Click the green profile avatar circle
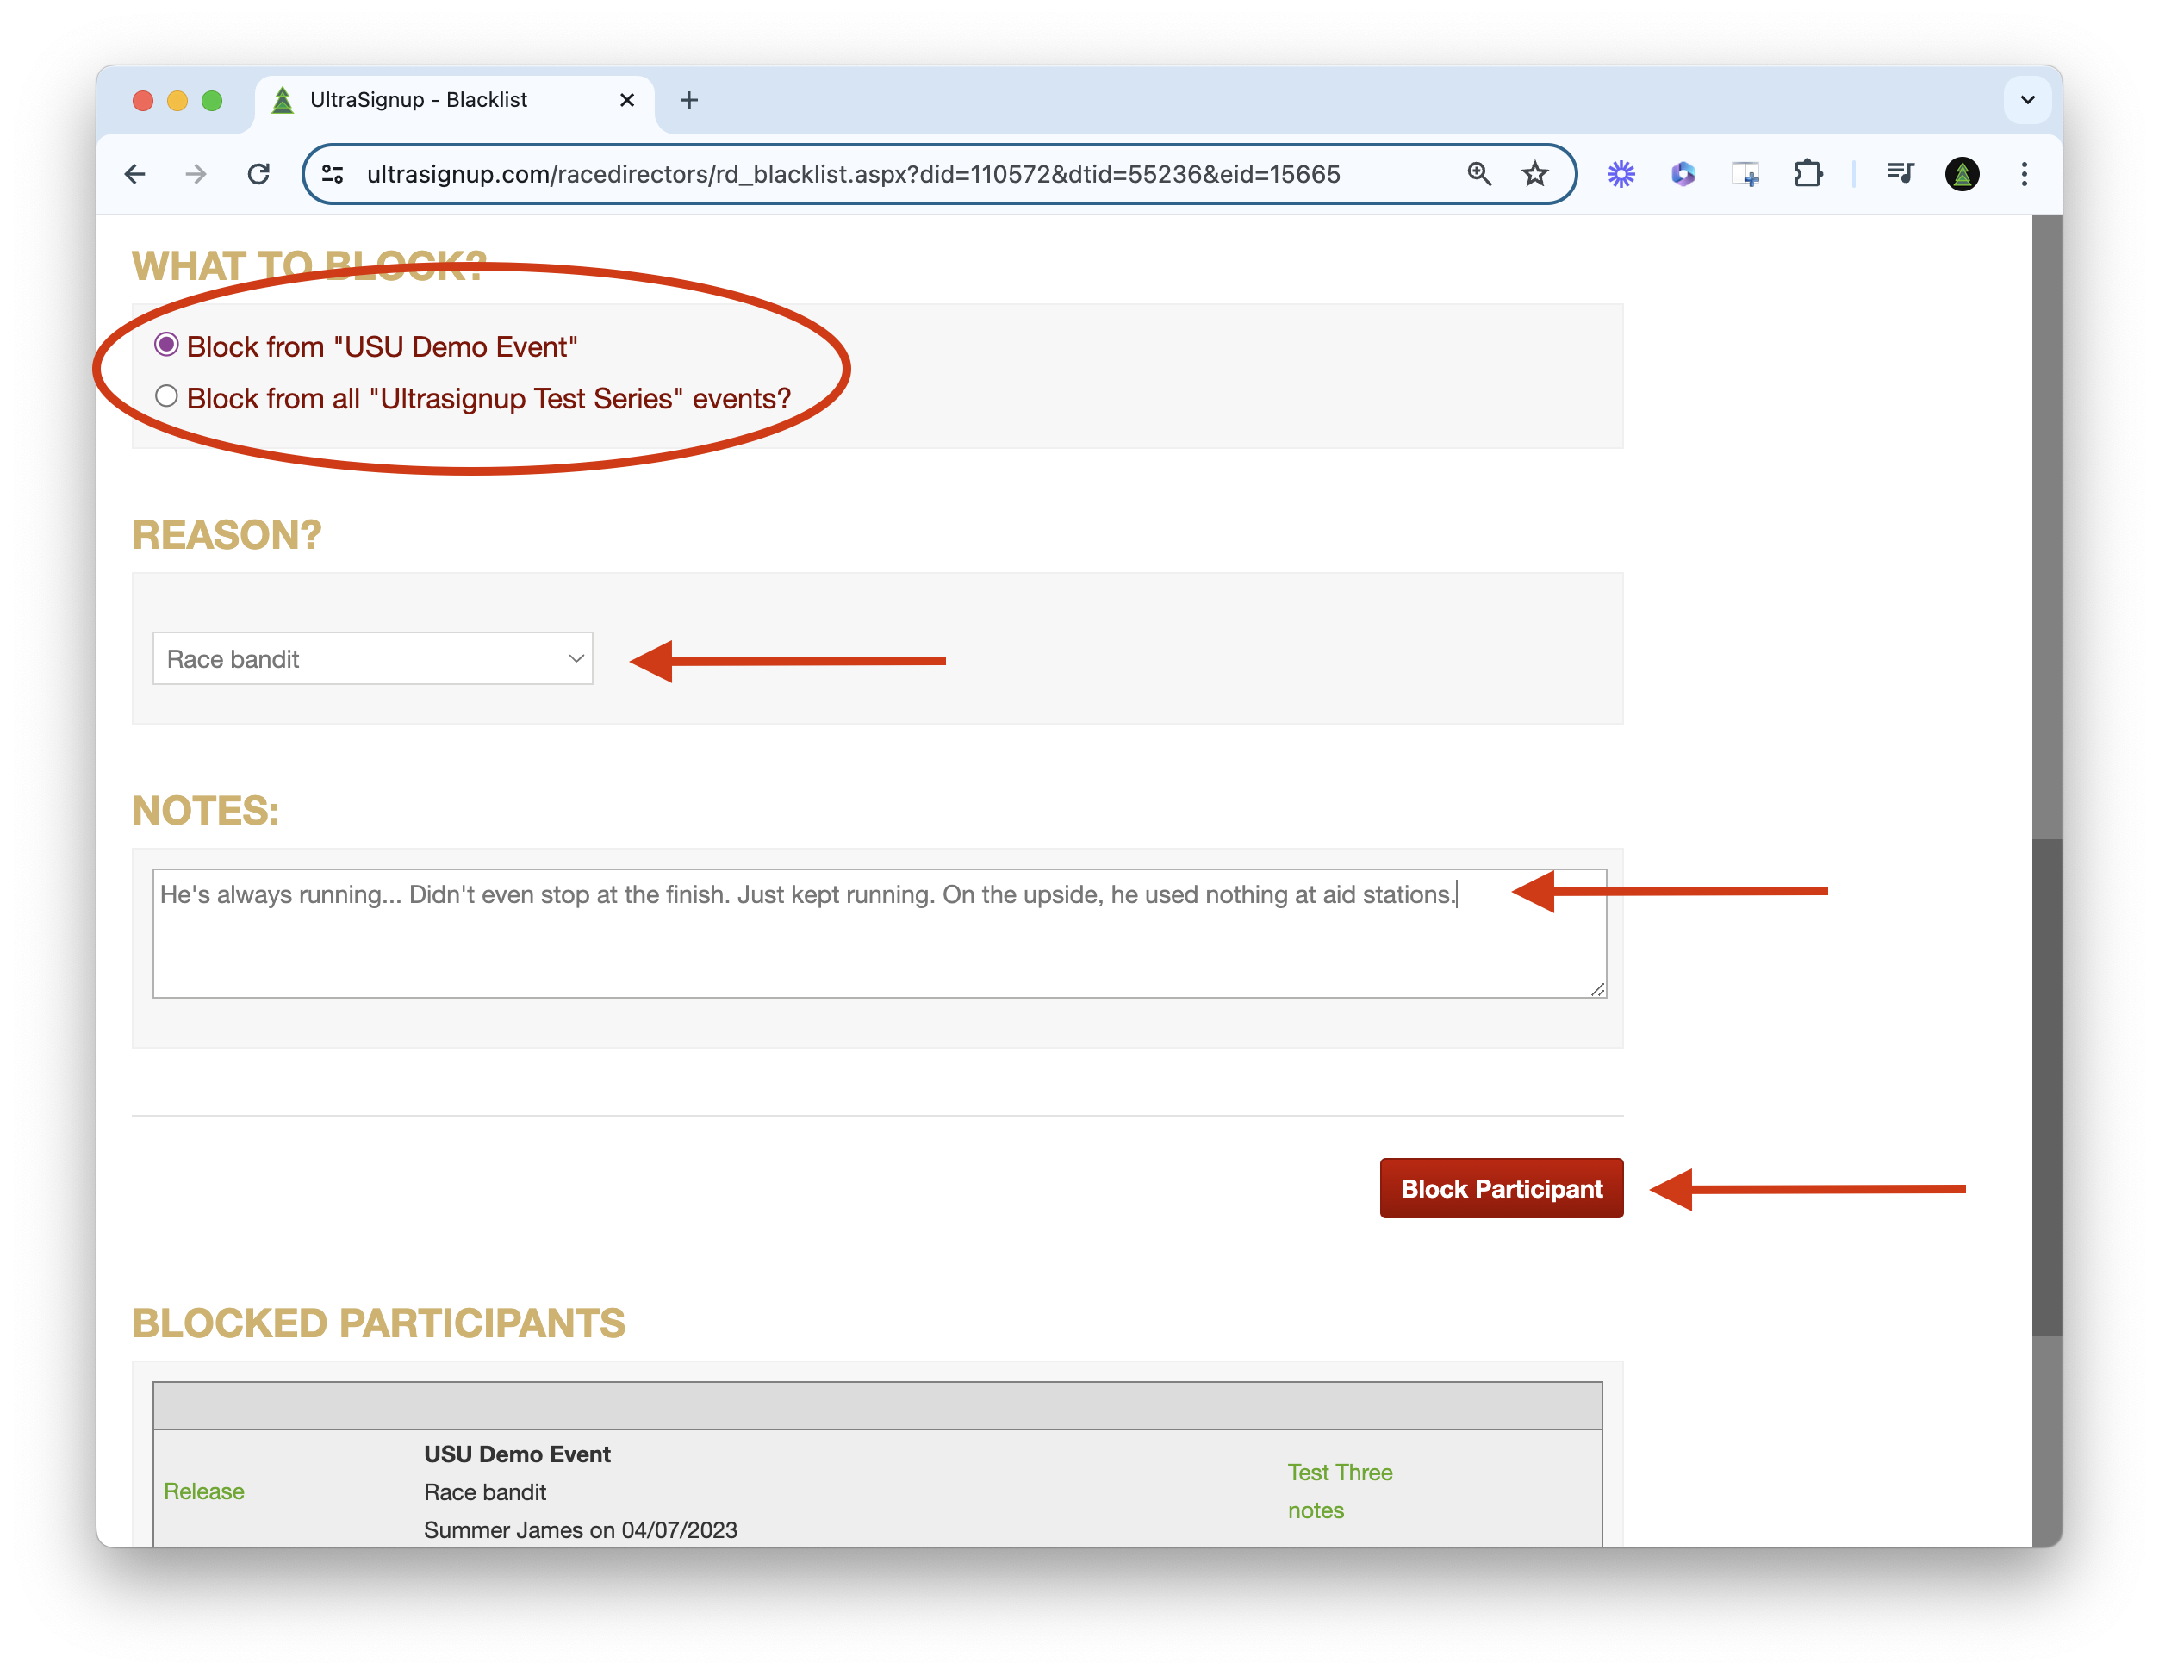The width and height of the screenshot is (2159, 1675). [x=1963, y=173]
